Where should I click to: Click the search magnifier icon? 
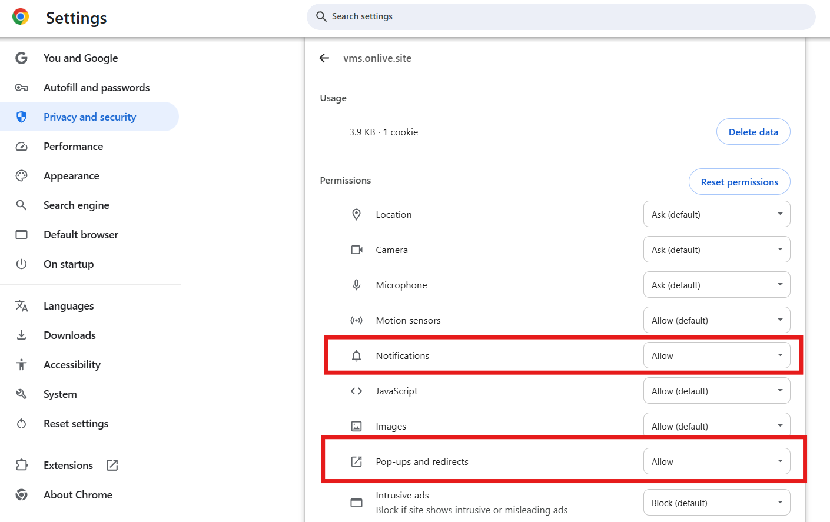coord(321,16)
